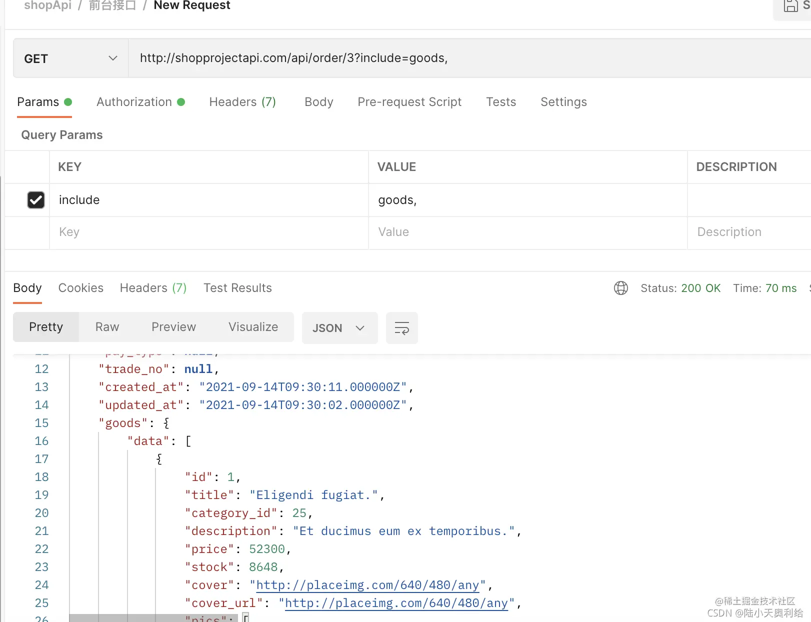Uncheck the include parameter checkbox
Viewport: 811px width, 622px height.
36,200
